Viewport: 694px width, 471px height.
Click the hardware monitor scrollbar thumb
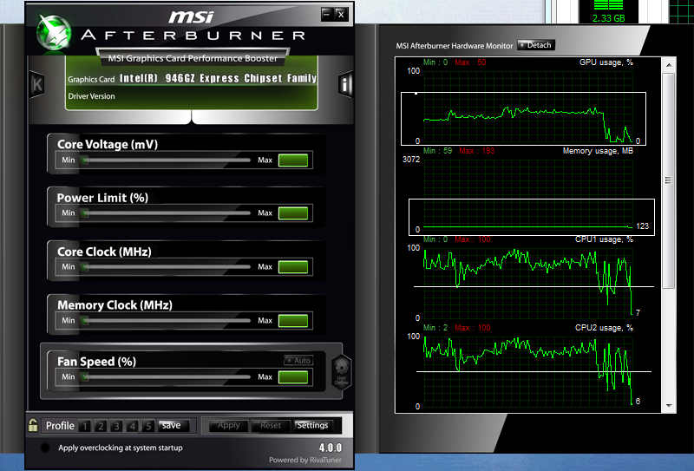[669, 180]
